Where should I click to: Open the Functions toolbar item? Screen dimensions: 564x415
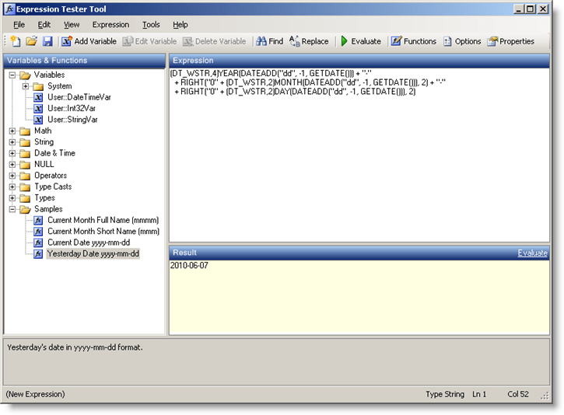[x=413, y=41]
